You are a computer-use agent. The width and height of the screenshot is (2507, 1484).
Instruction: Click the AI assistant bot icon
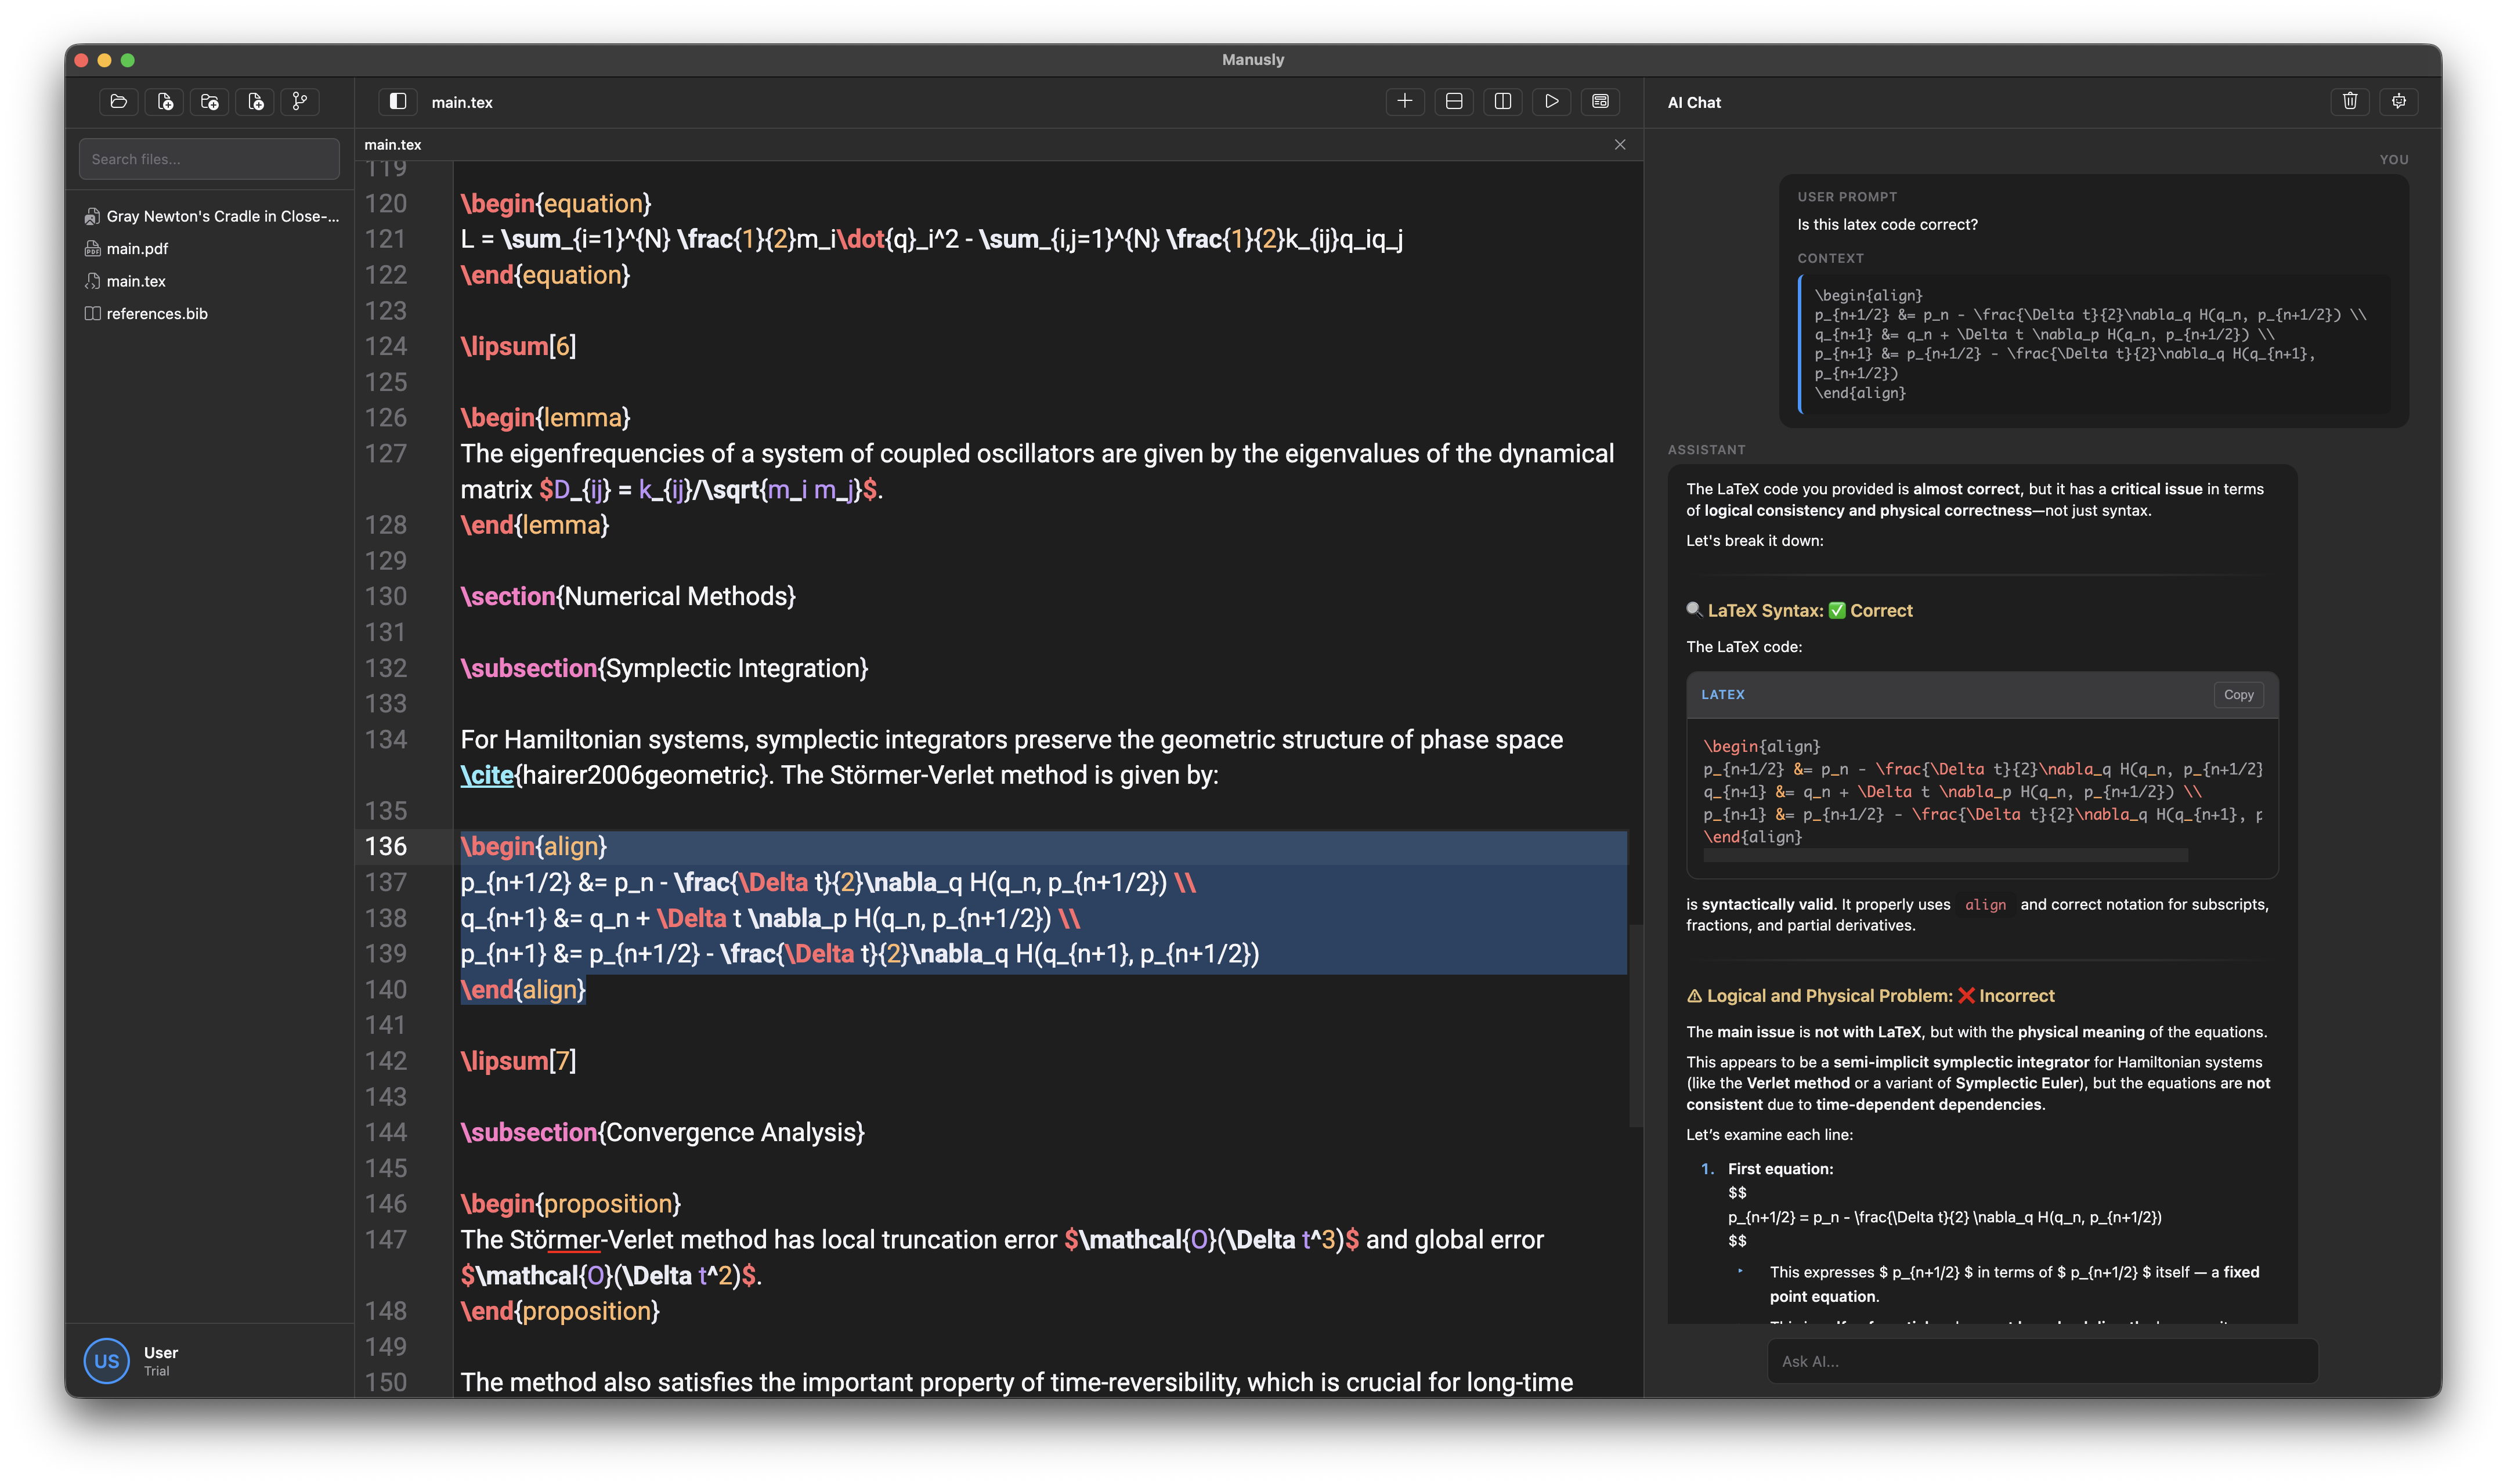2398,101
